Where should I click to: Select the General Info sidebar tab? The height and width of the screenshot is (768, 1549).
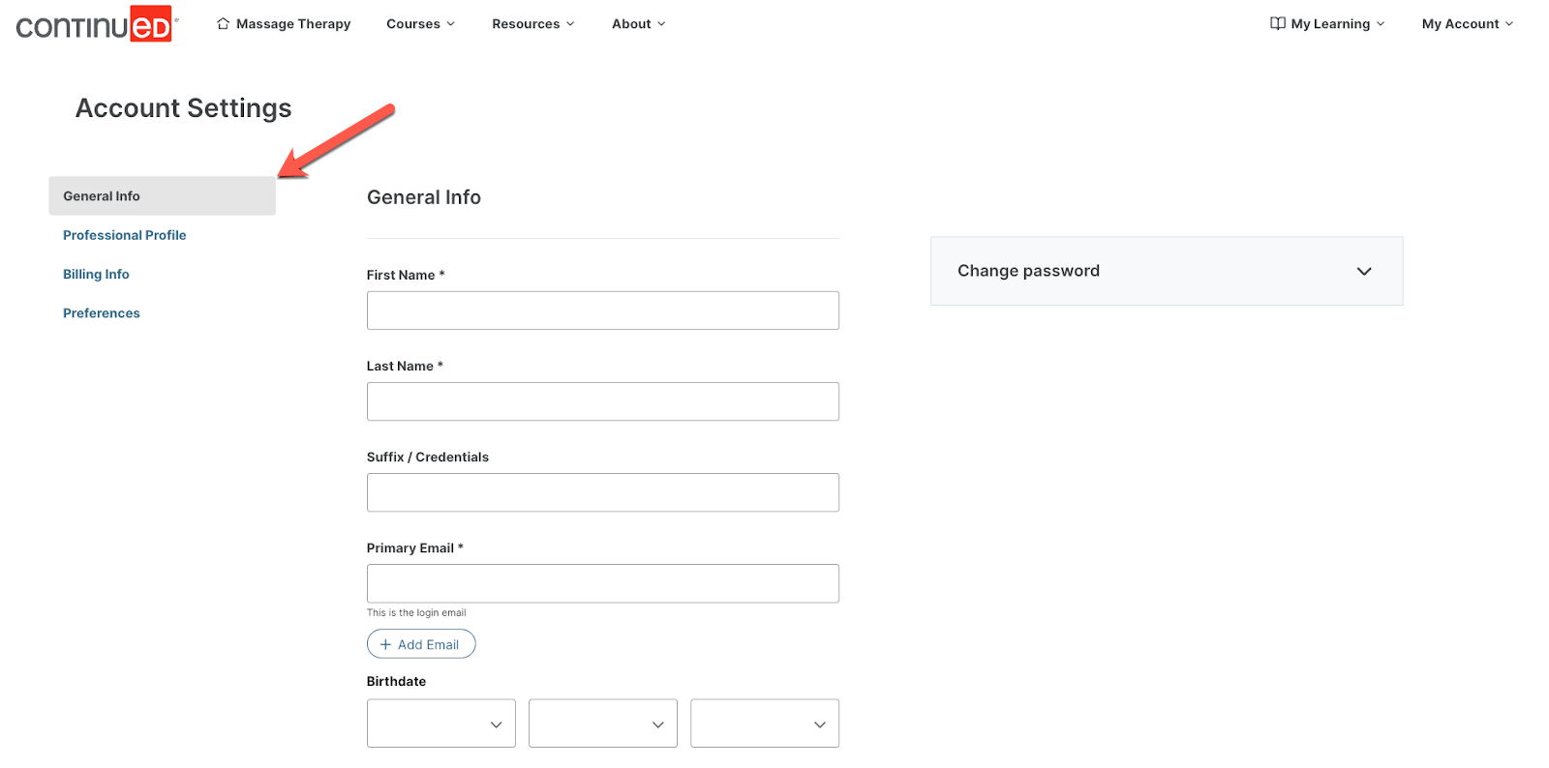162,195
